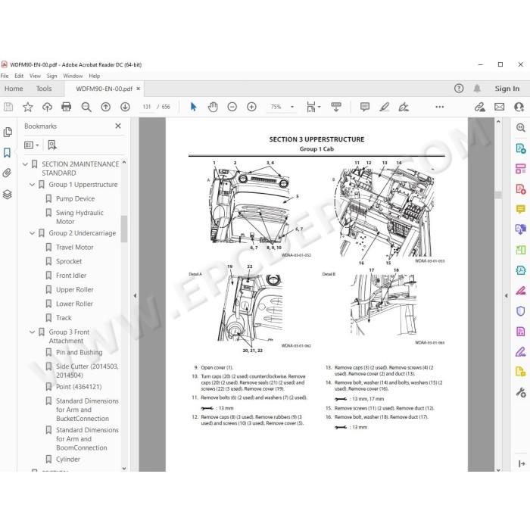Open the notifications bell
This screenshot has height=530, width=530.
point(477,89)
